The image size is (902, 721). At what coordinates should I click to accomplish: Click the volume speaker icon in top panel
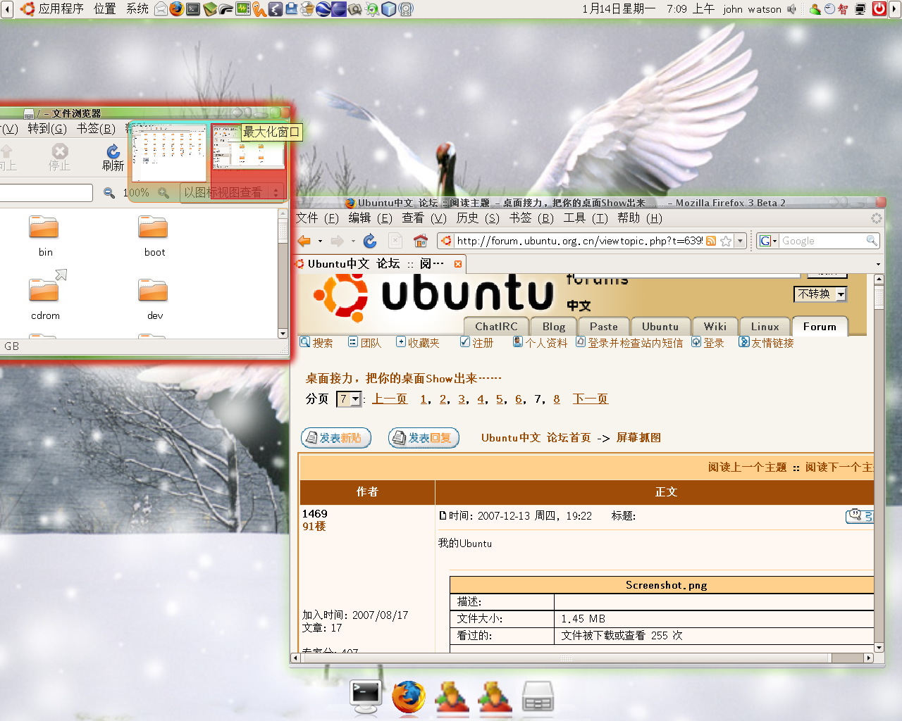[x=792, y=9]
